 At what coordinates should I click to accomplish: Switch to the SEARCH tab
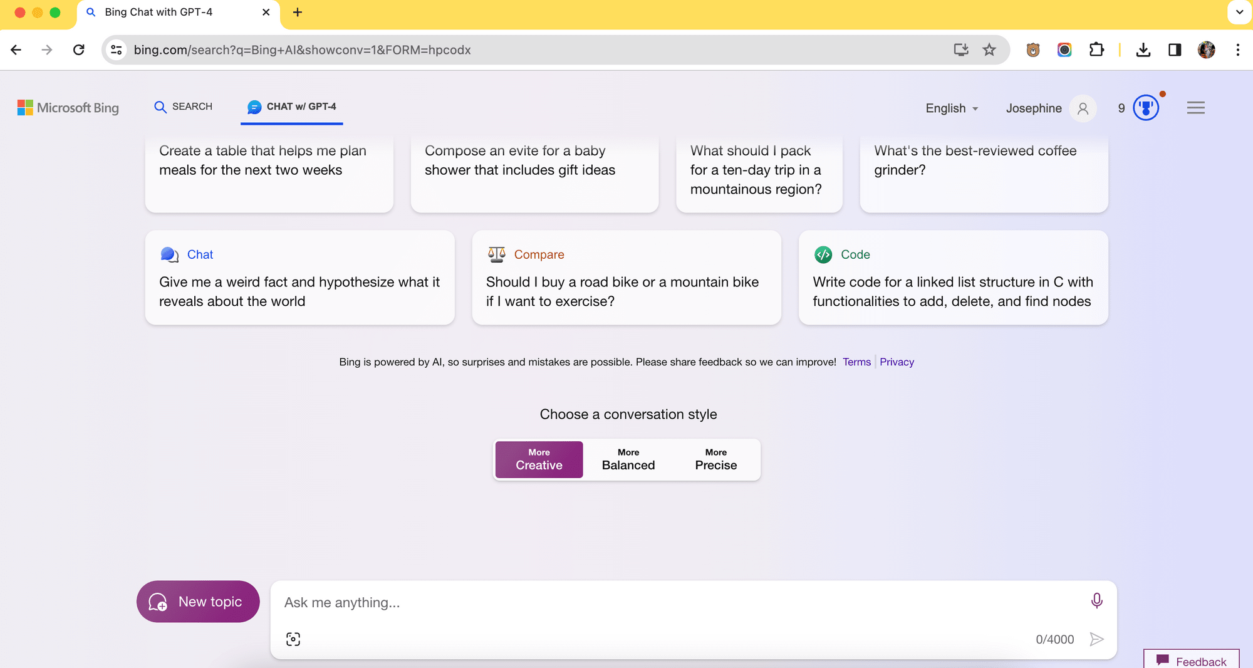(184, 107)
